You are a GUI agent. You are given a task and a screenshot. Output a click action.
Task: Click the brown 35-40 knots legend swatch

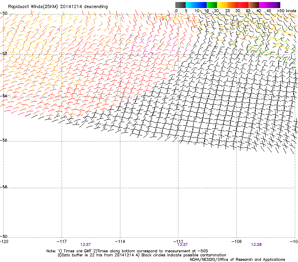(x=254, y=5)
